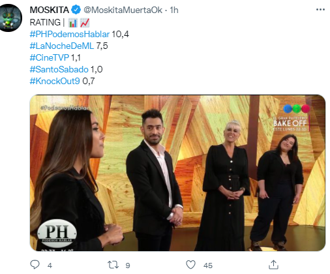Click the retweet count number 9
This screenshot has height=274, width=330.
pos(128,266)
